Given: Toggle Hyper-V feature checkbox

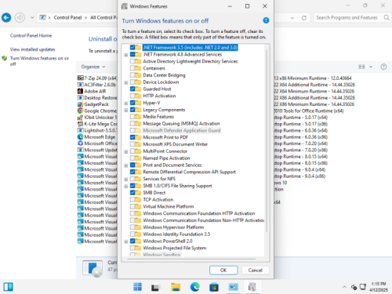Looking at the screenshot, I should pyautogui.click(x=132, y=103).
